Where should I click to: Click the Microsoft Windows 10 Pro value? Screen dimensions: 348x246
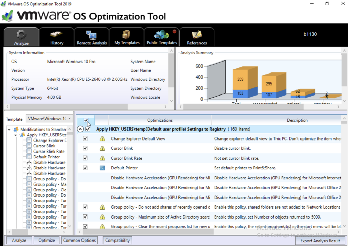click(x=71, y=61)
